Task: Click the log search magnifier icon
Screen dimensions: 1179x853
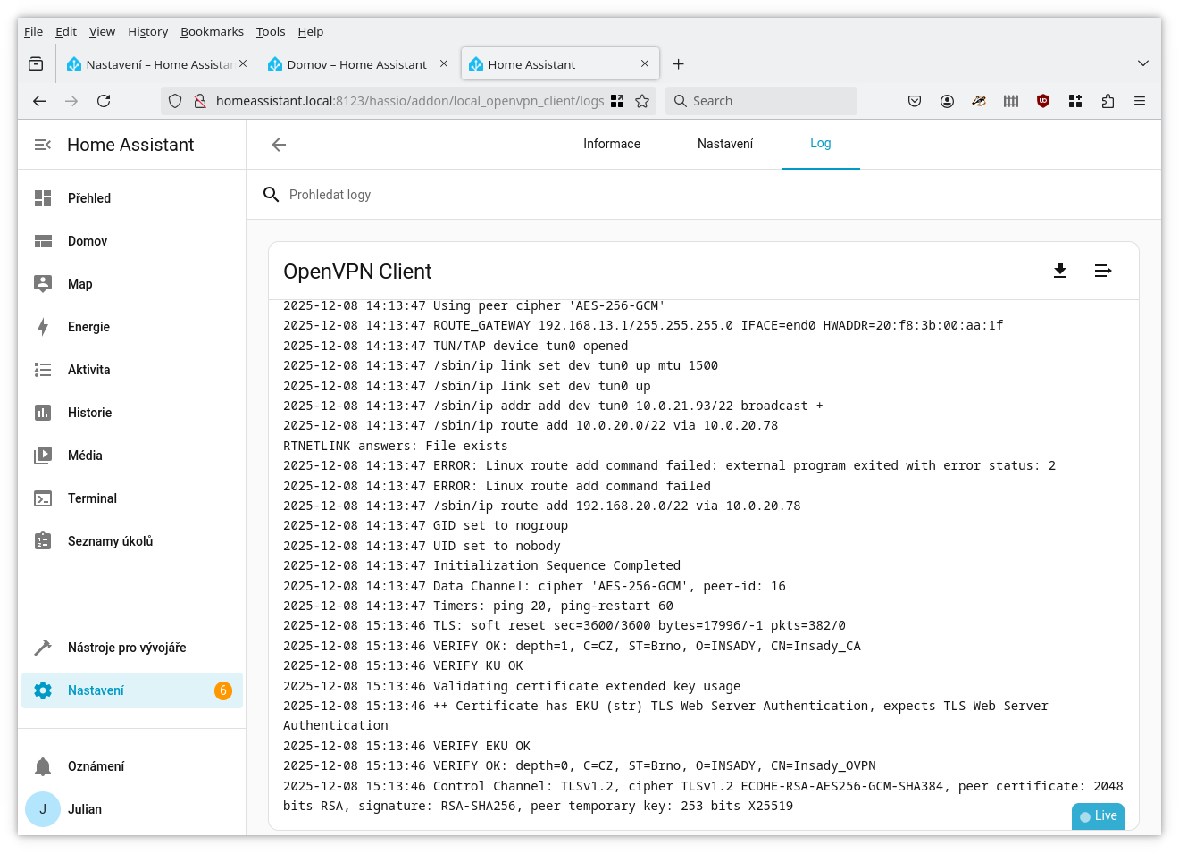Action: coord(272,195)
